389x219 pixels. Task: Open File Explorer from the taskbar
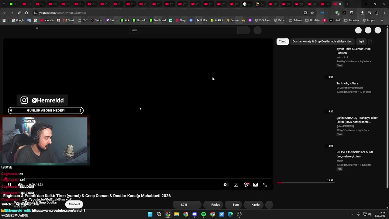click(x=177, y=214)
